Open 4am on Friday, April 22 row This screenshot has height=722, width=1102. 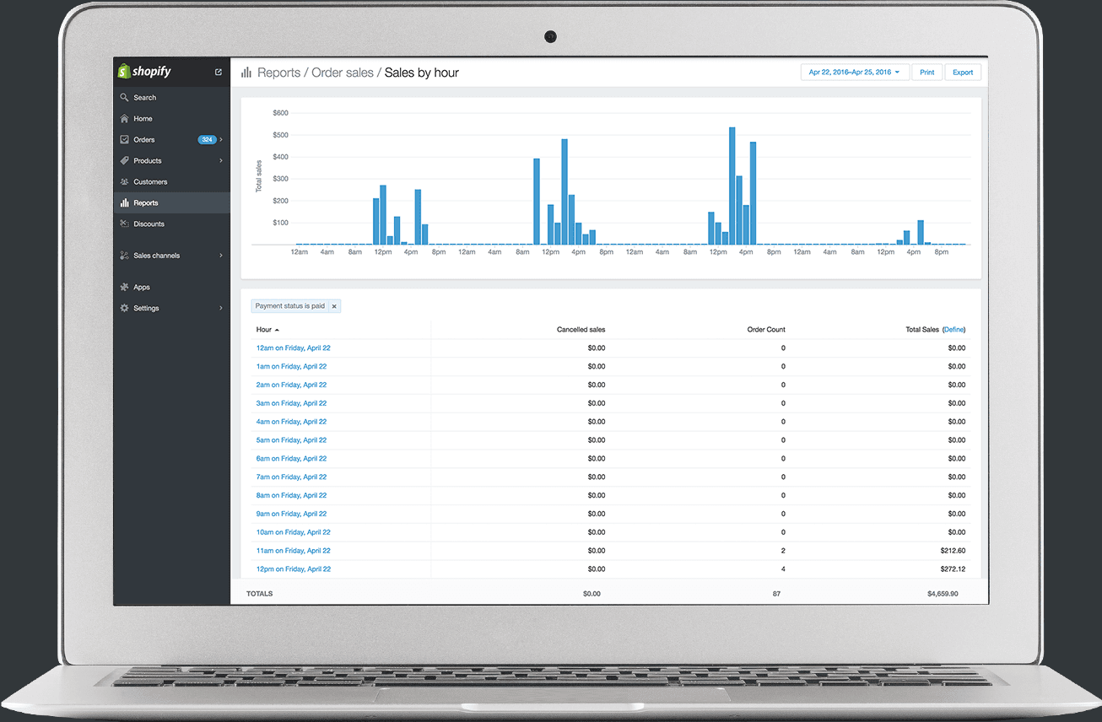pyautogui.click(x=291, y=422)
